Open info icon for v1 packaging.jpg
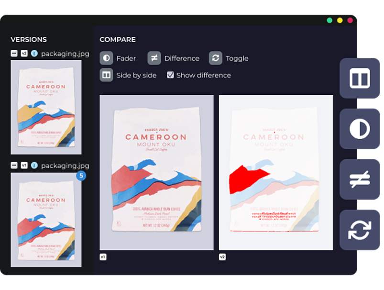The height and width of the screenshot is (290, 384). coord(34,166)
